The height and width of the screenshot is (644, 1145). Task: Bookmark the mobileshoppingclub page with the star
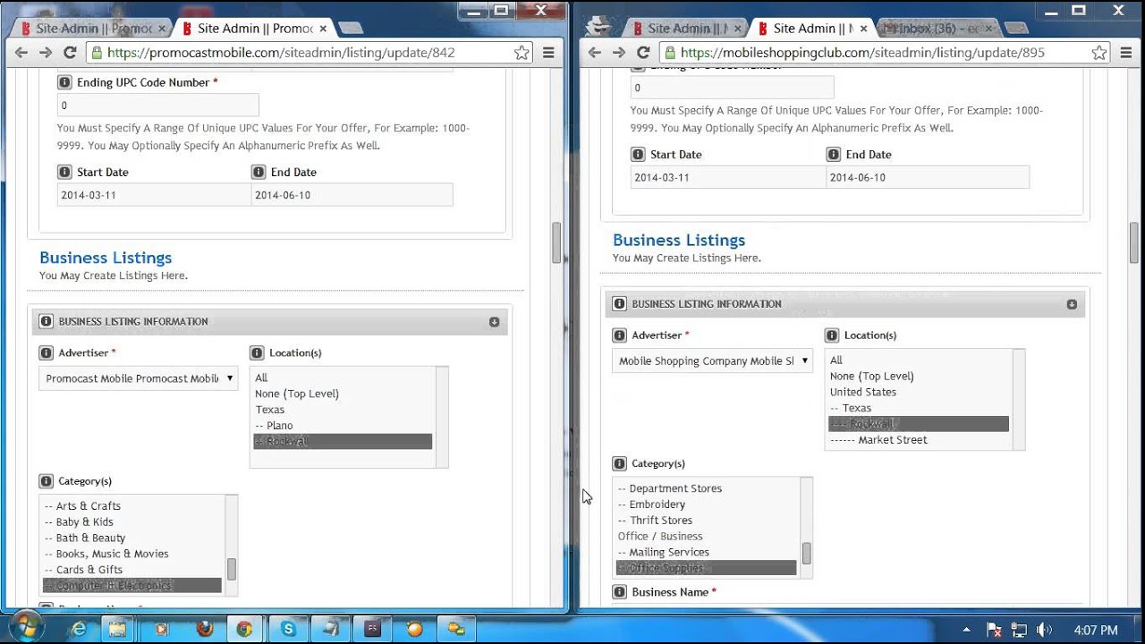point(1099,53)
